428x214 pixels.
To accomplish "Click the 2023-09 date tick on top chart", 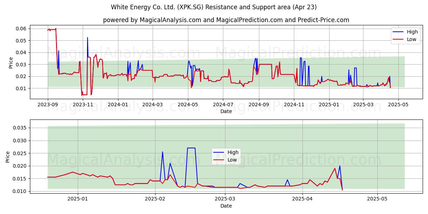I will tap(48, 104).
